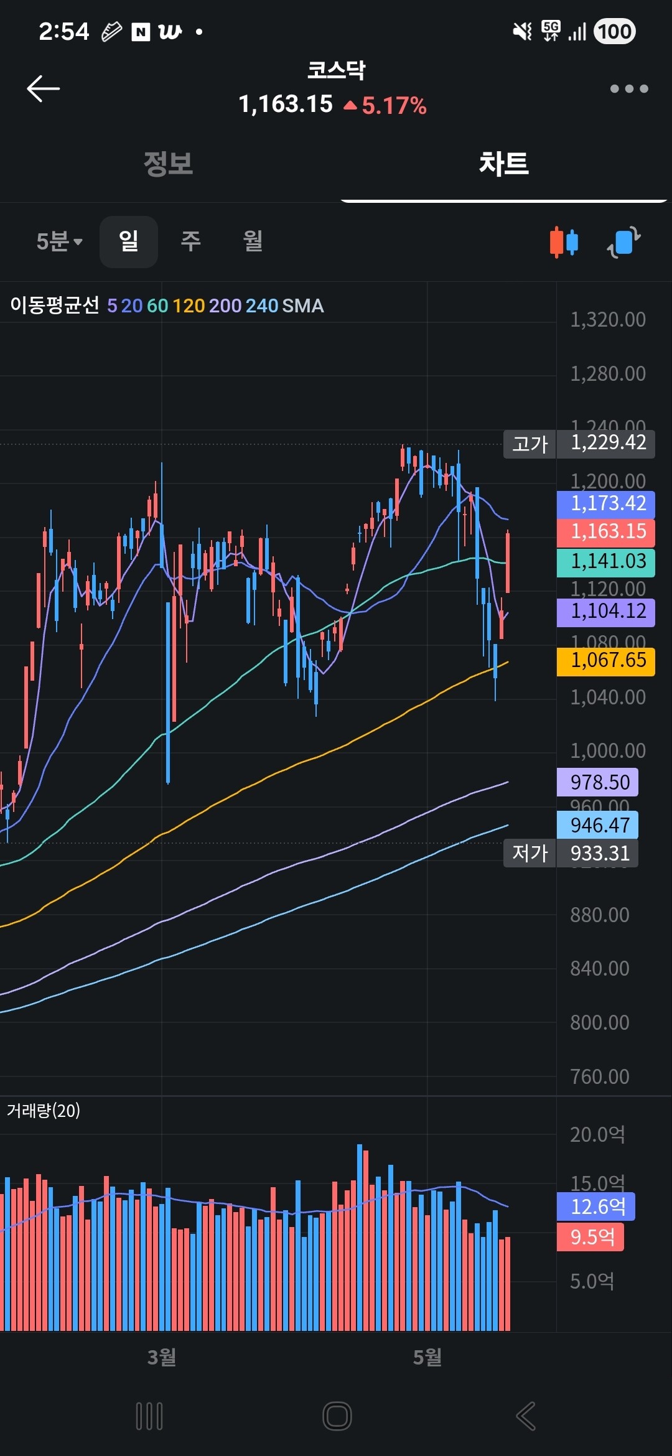Select the 월 monthly period toggle
Screen dimensions: 672x1456
(x=253, y=241)
